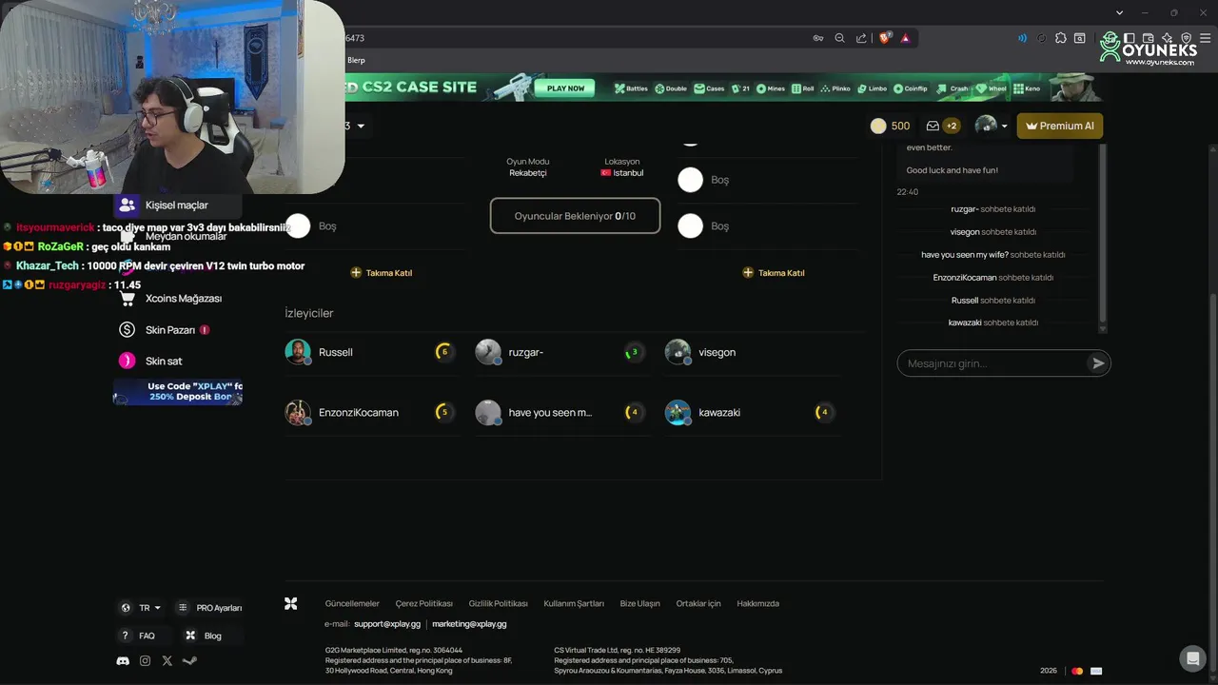
Task: Open the Steam icon in footer
Action: [x=189, y=660]
